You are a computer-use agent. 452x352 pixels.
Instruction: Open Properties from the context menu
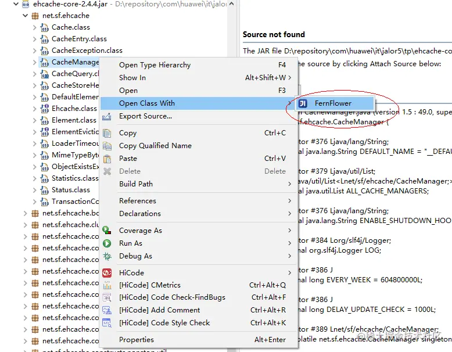point(137,340)
